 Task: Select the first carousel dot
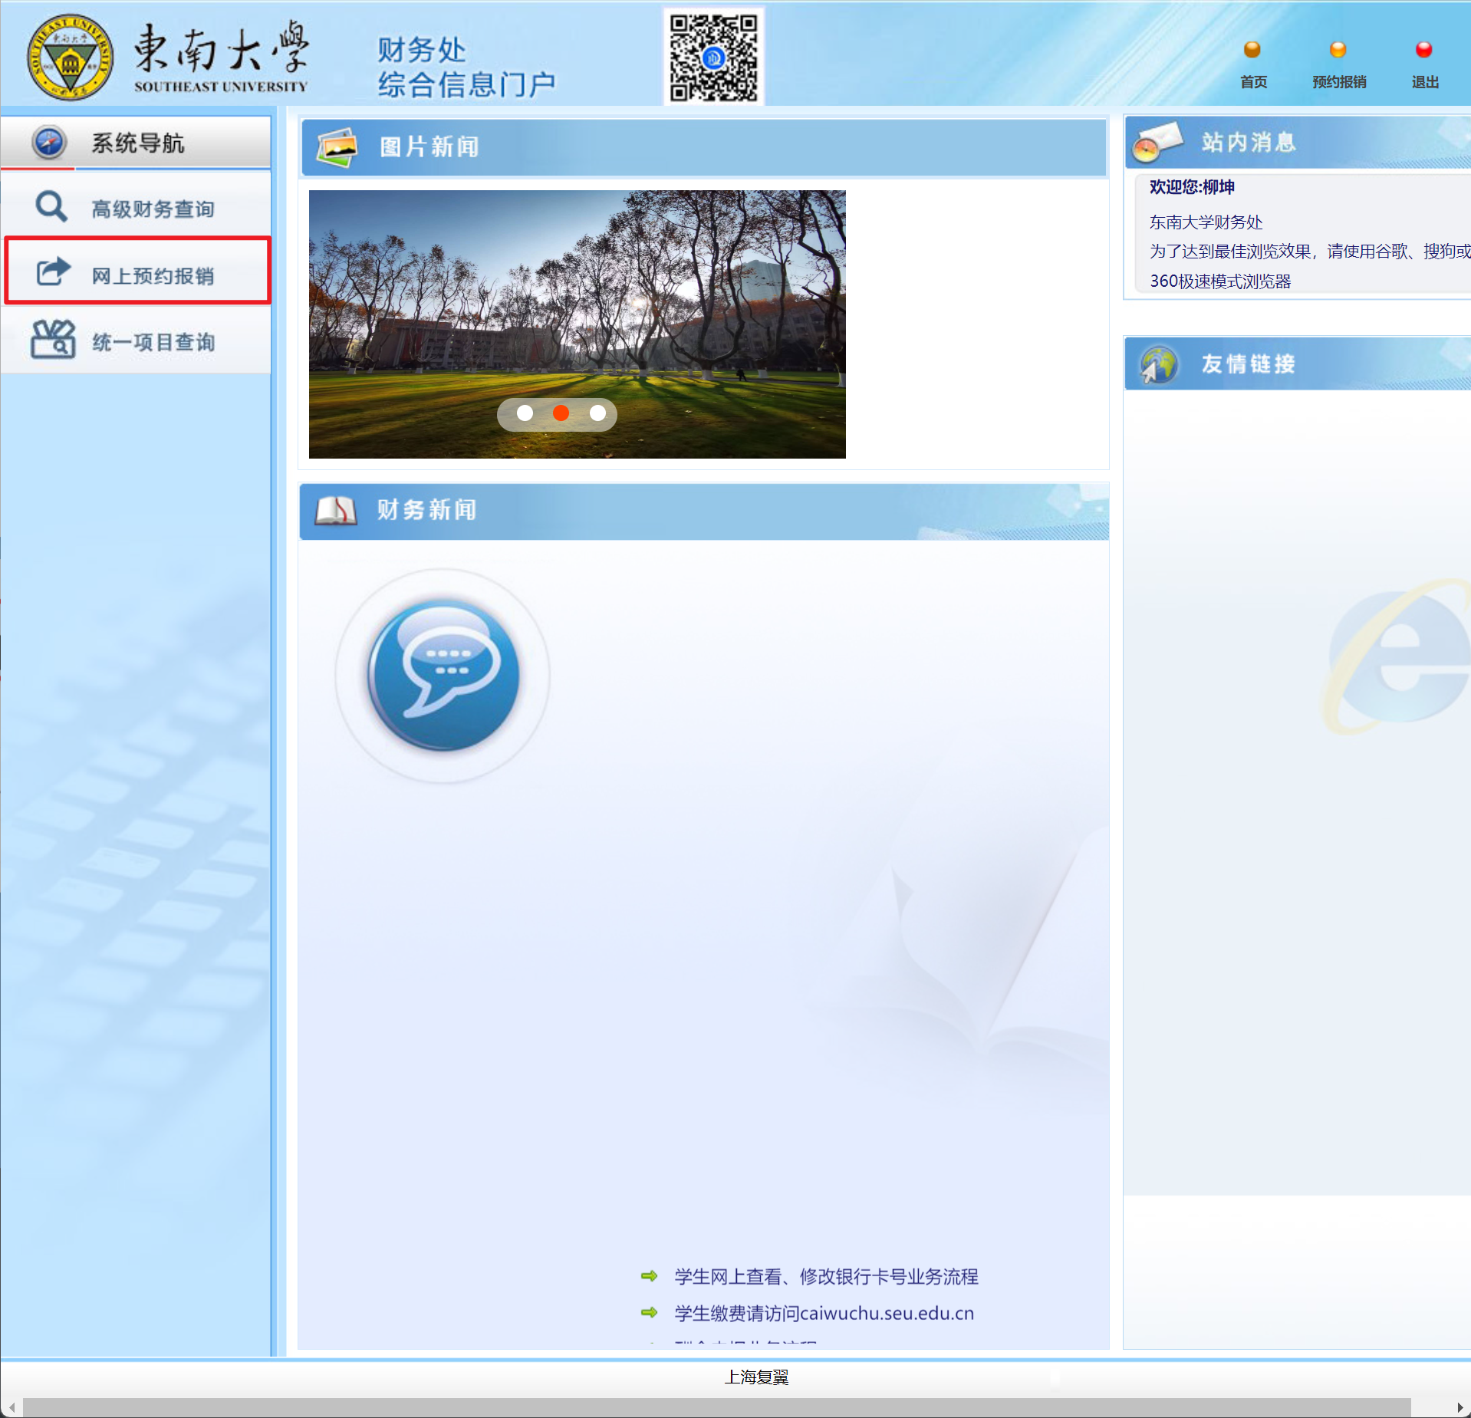[525, 413]
